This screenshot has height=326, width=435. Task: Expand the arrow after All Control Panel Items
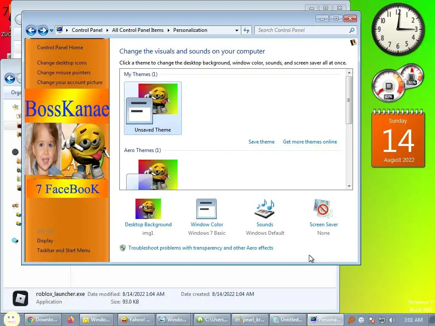[168, 30]
